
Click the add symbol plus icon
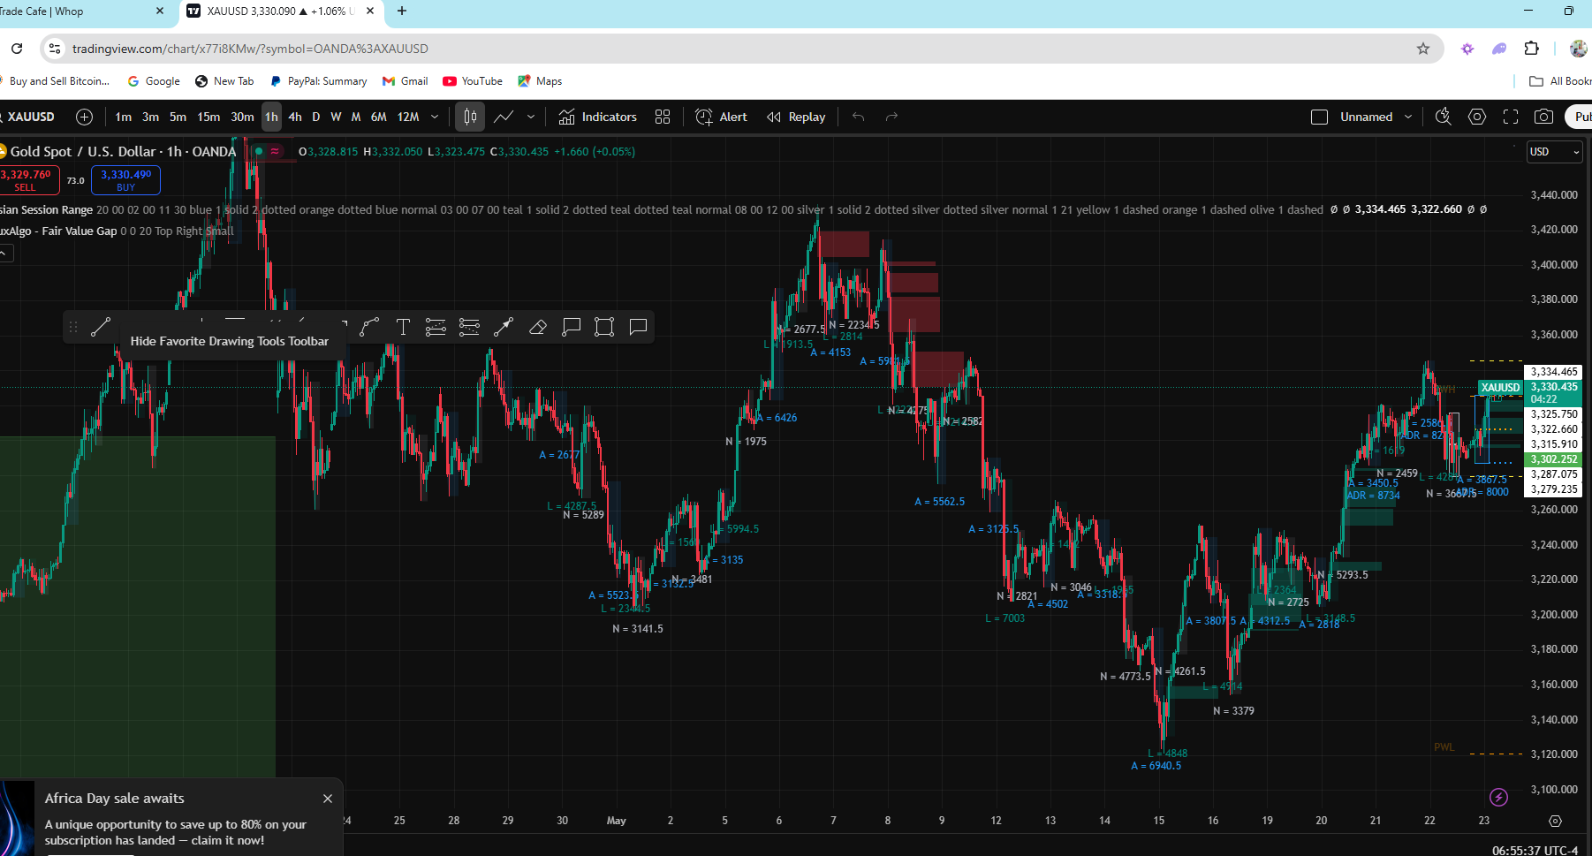84,117
